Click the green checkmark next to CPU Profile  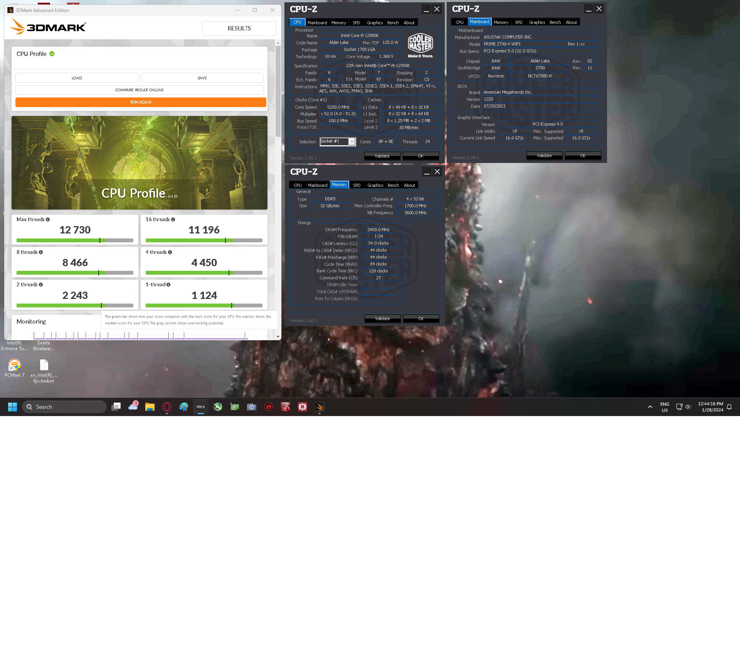coord(52,54)
